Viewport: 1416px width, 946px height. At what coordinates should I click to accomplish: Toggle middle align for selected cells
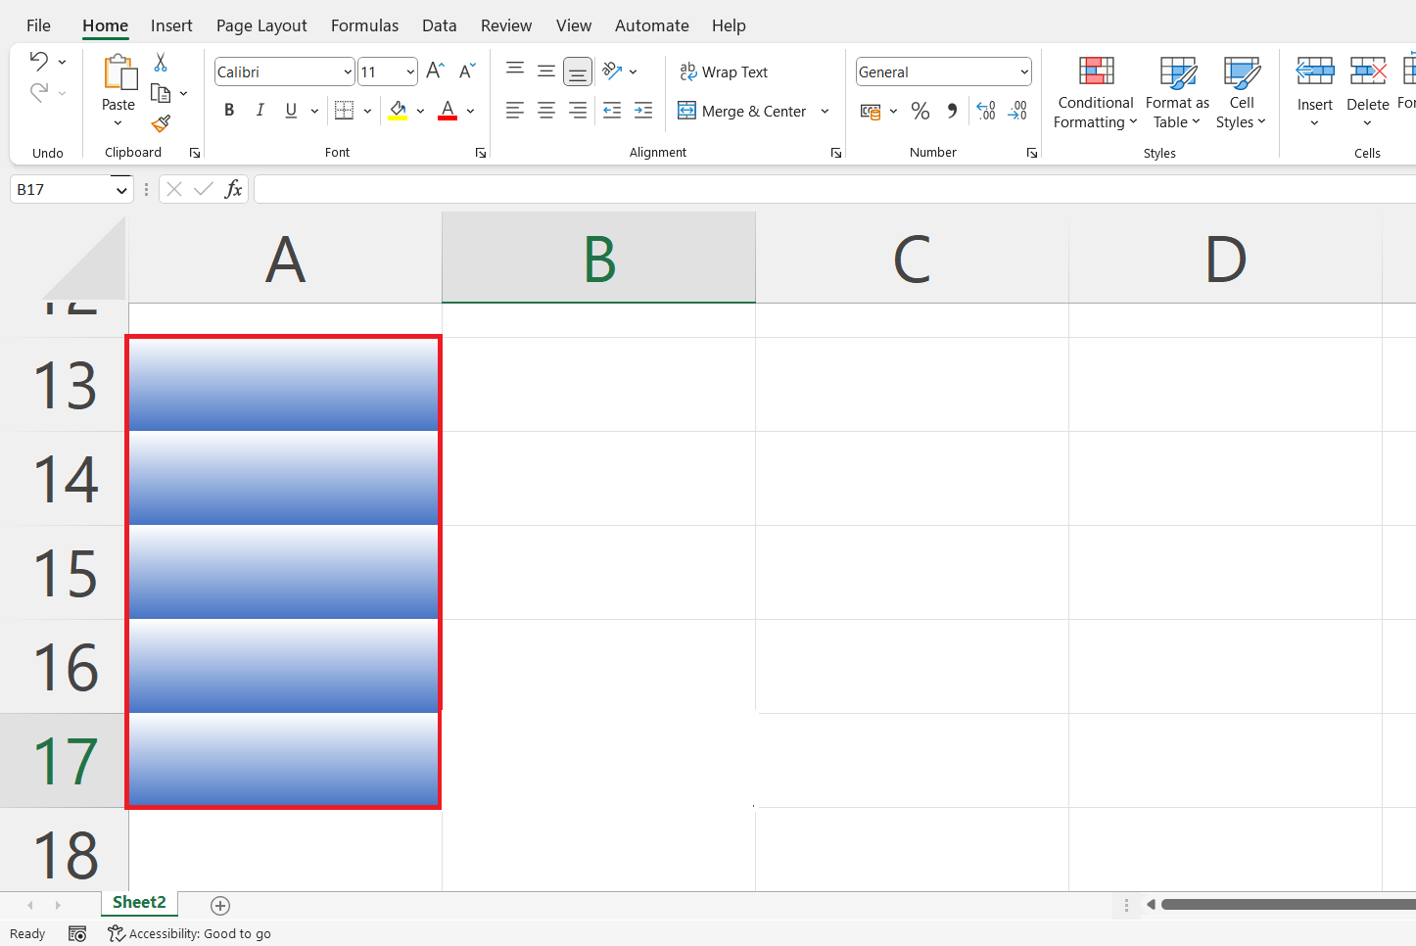(x=546, y=71)
